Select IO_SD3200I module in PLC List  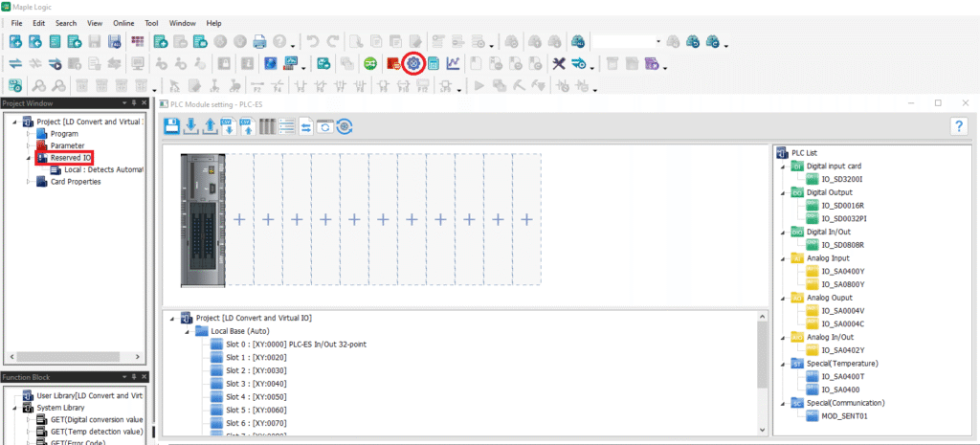pyautogui.click(x=842, y=179)
